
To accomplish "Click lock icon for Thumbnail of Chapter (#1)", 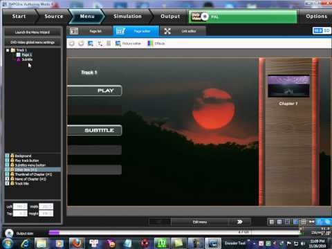I will pos(12,174).
